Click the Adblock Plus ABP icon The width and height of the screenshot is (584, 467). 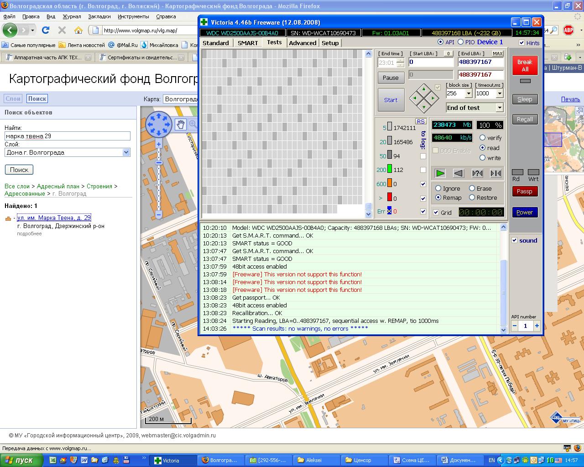pyautogui.click(x=568, y=30)
